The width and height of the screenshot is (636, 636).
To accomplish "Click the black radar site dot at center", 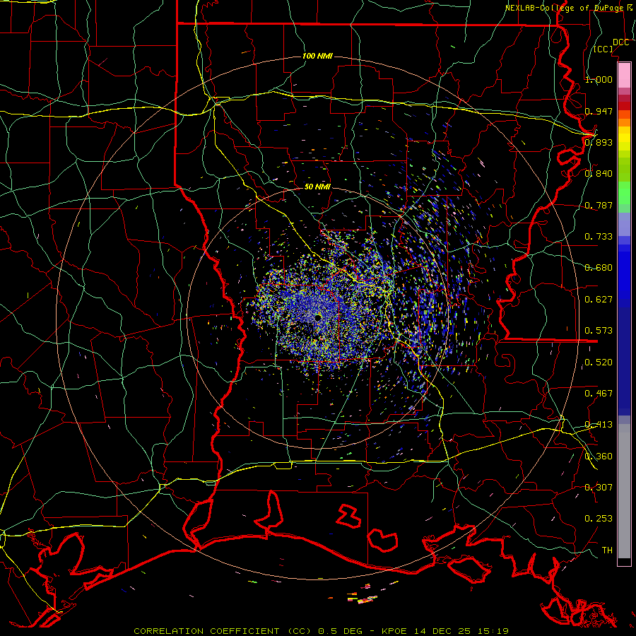I will (317, 317).
